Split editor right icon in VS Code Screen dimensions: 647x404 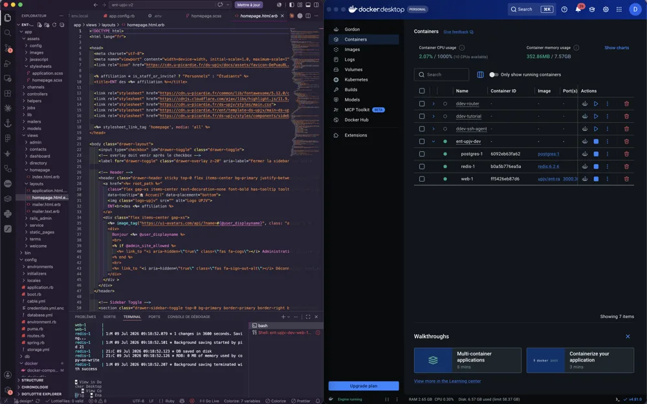[308, 16]
